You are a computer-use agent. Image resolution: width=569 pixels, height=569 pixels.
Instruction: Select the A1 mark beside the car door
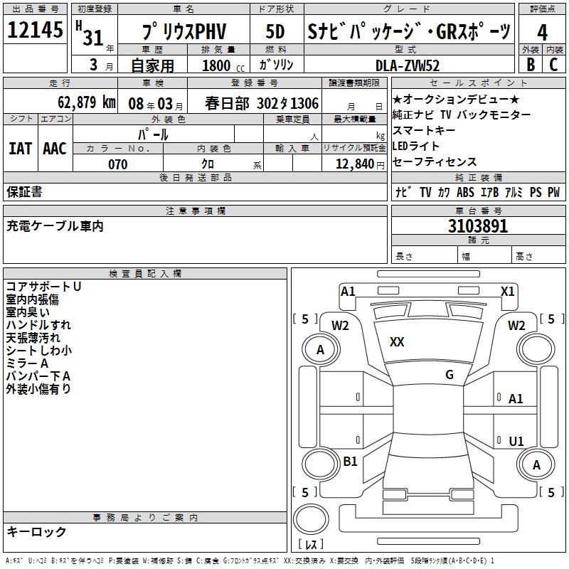point(516,399)
